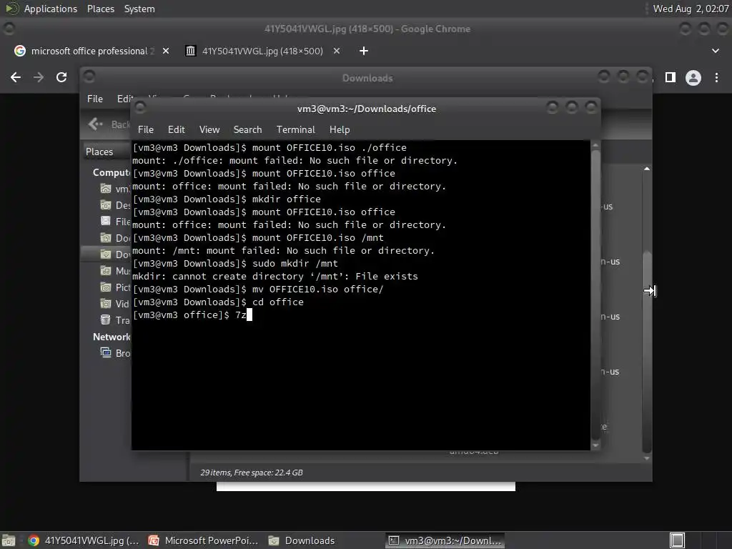Select Music folder icon in sidebar
This screenshot has height=549, width=732.
tap(106, 271)
